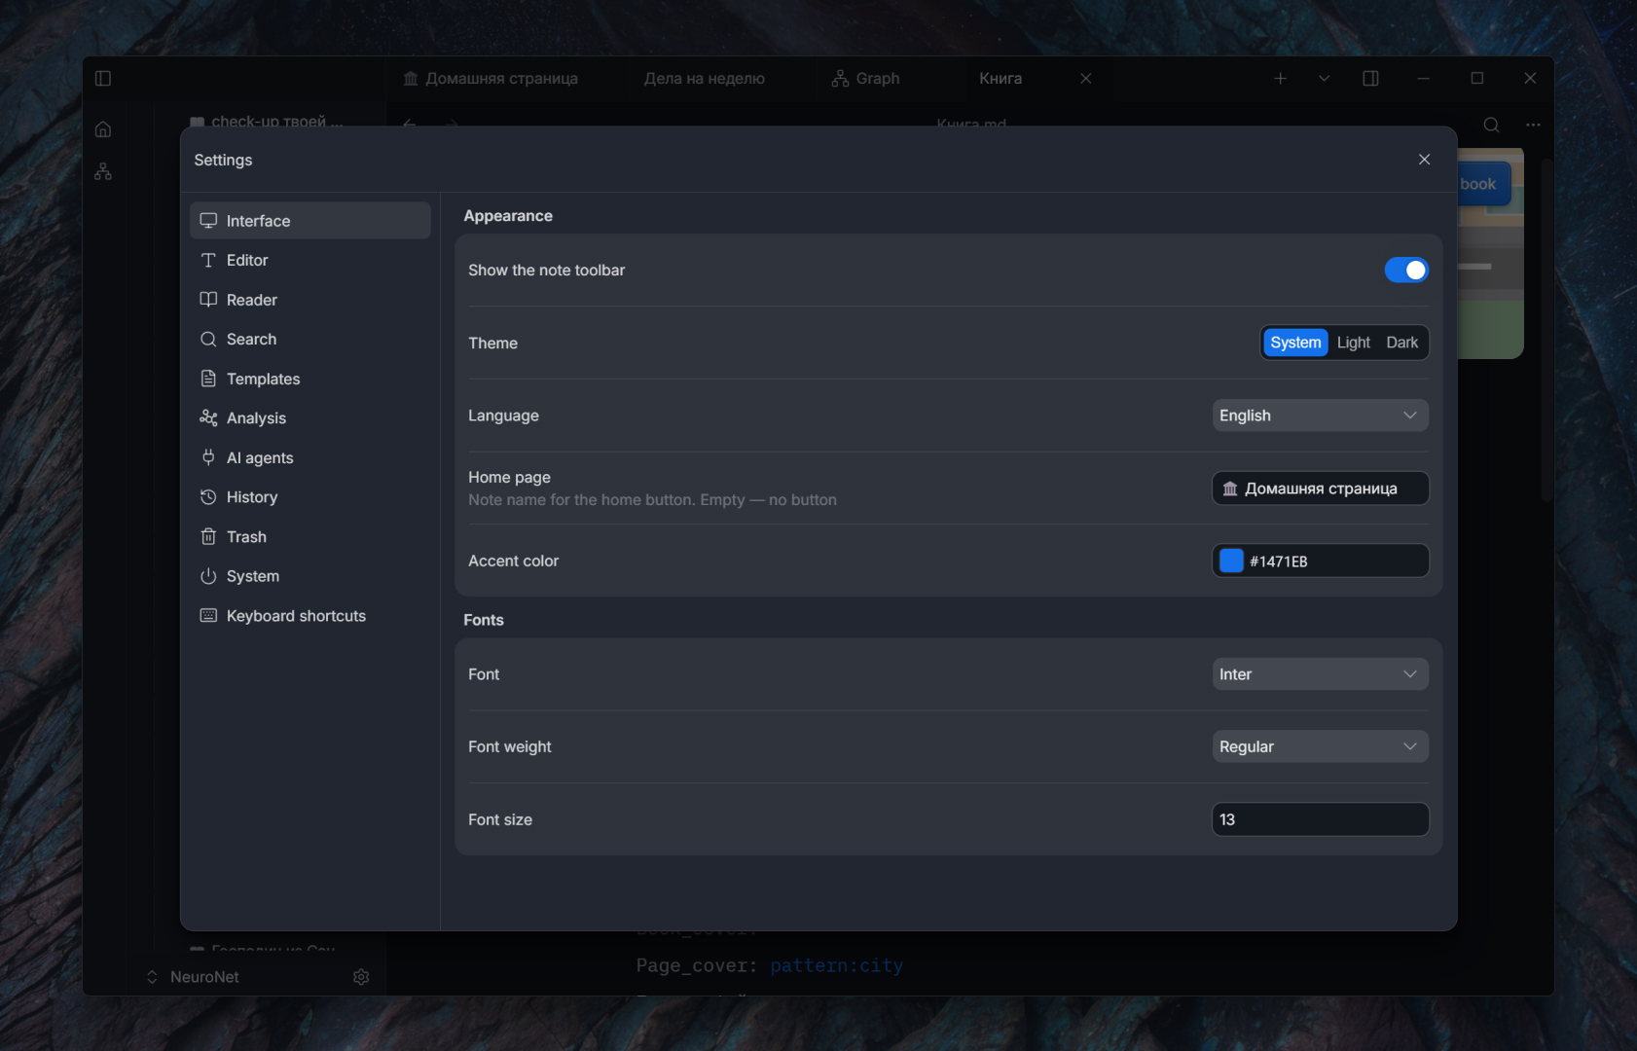1637x1051 pixels.
Task: Click the blue accent color swatch
Action: [x=1231, y=561]
